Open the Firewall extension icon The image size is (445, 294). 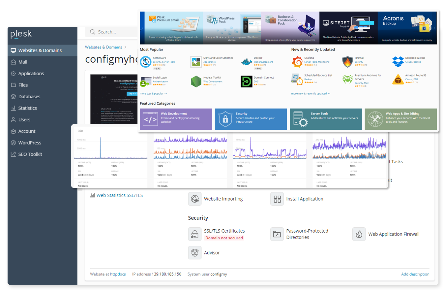point(347,62)
